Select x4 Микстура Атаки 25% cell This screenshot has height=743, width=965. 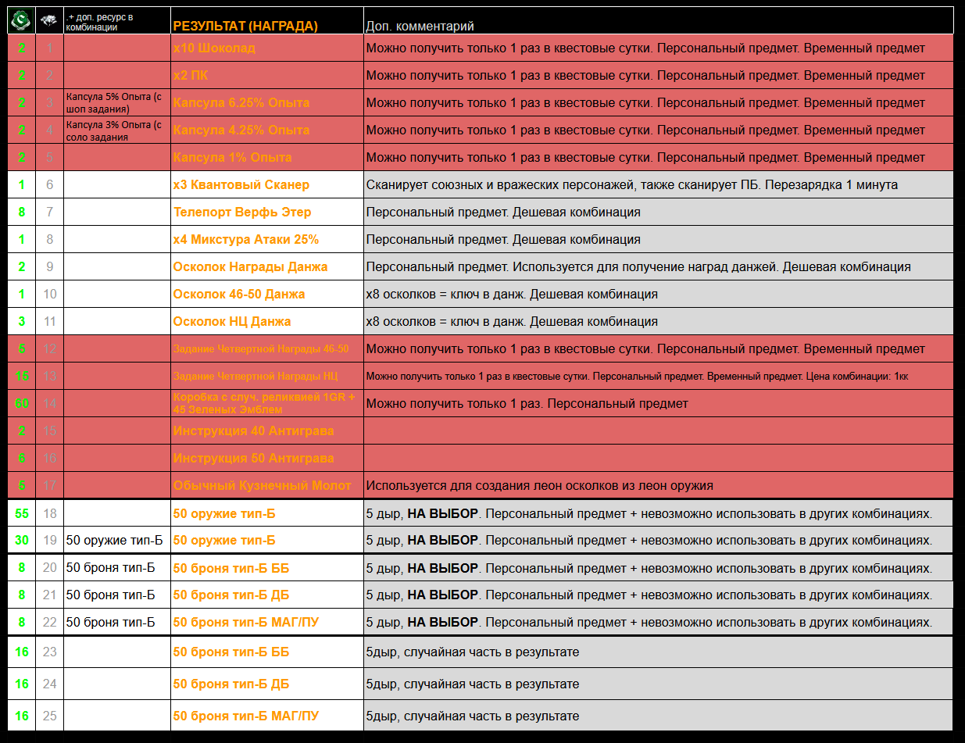click(x=245, y=240)
